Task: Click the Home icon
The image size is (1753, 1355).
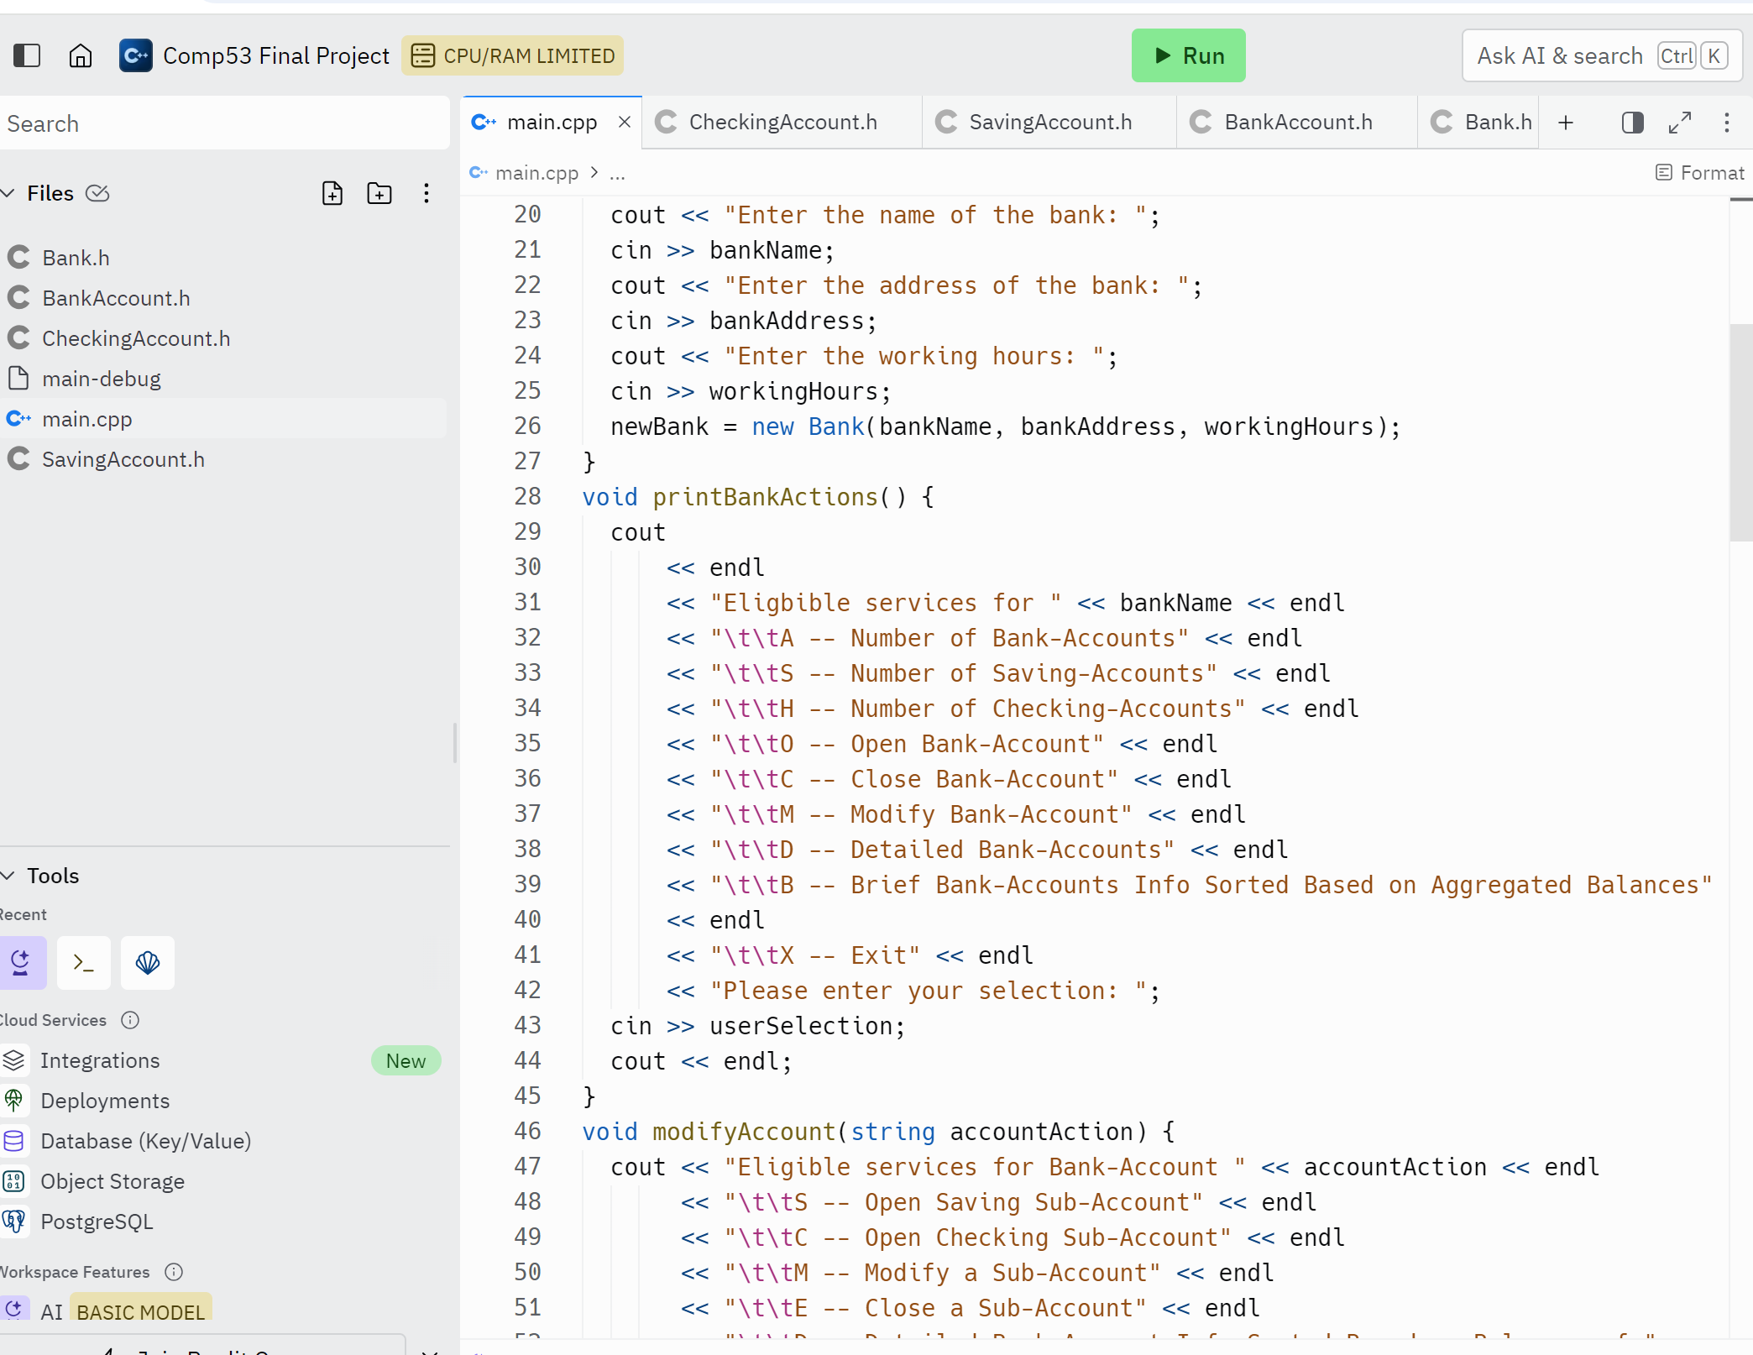Action: point(81,55)
